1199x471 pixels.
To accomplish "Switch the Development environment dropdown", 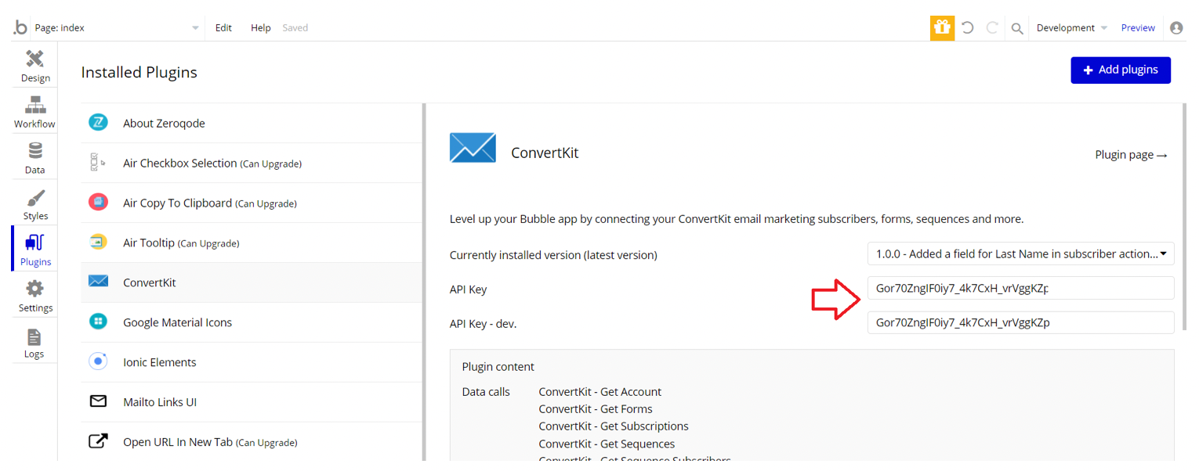I will click(x=1070, y=27).
